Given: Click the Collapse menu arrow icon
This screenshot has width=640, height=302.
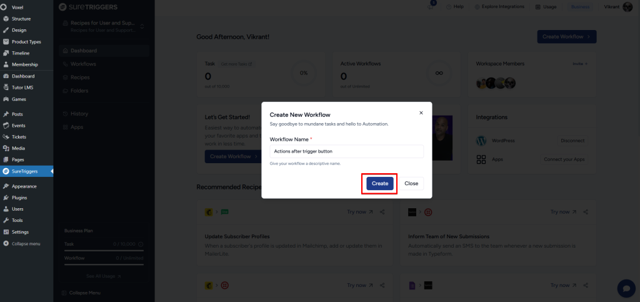Looking at the screenshot, I should click(6, 243).
